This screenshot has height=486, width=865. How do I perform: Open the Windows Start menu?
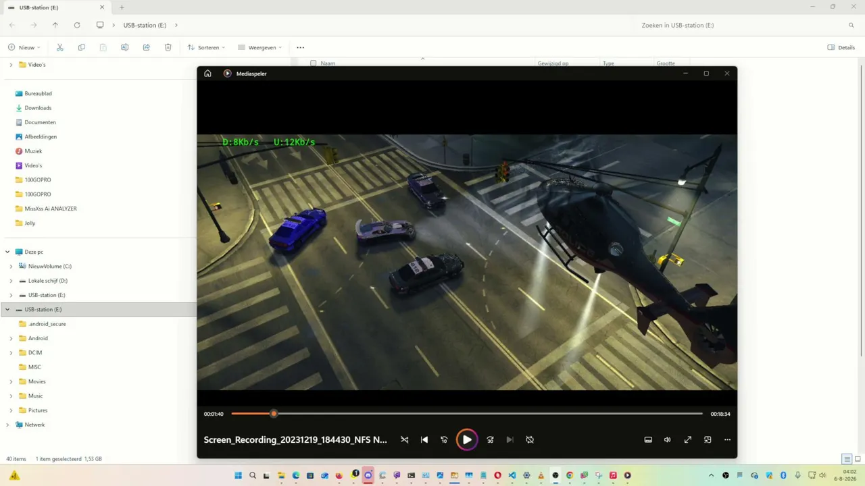coord(239,475)
